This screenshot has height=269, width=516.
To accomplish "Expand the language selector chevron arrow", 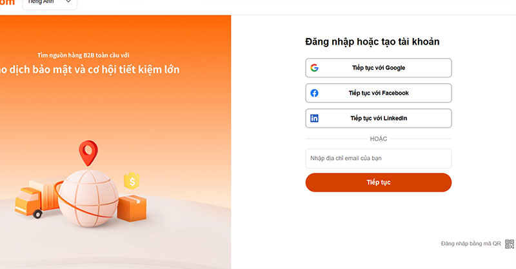I will (68, 3).
